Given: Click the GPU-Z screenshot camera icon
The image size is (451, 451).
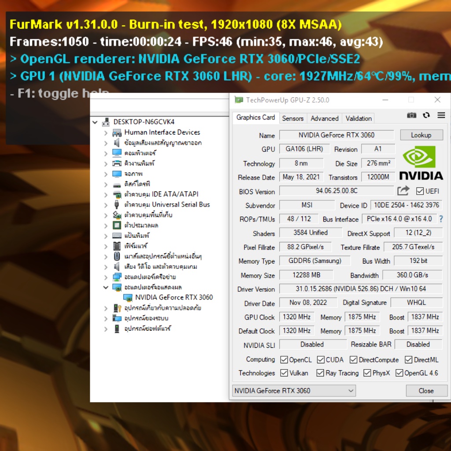Looking at the screenshot, I should coord(411,115).
